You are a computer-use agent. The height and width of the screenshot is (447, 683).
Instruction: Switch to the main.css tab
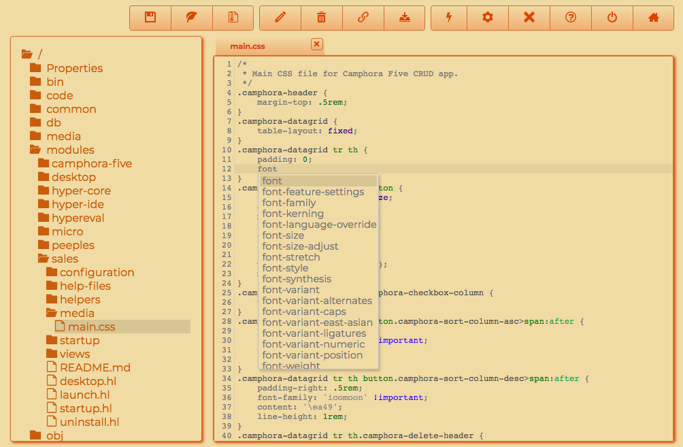click(x=248, y=46)
